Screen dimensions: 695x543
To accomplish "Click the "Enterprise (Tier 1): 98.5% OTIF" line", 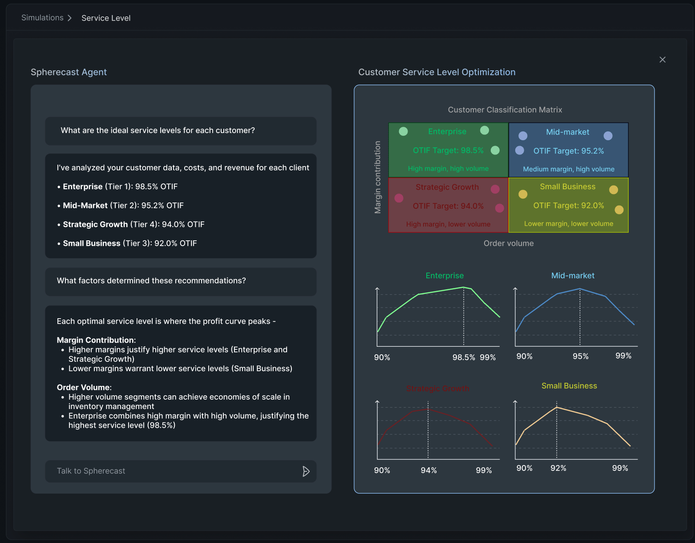I will [x=117, y=186].
